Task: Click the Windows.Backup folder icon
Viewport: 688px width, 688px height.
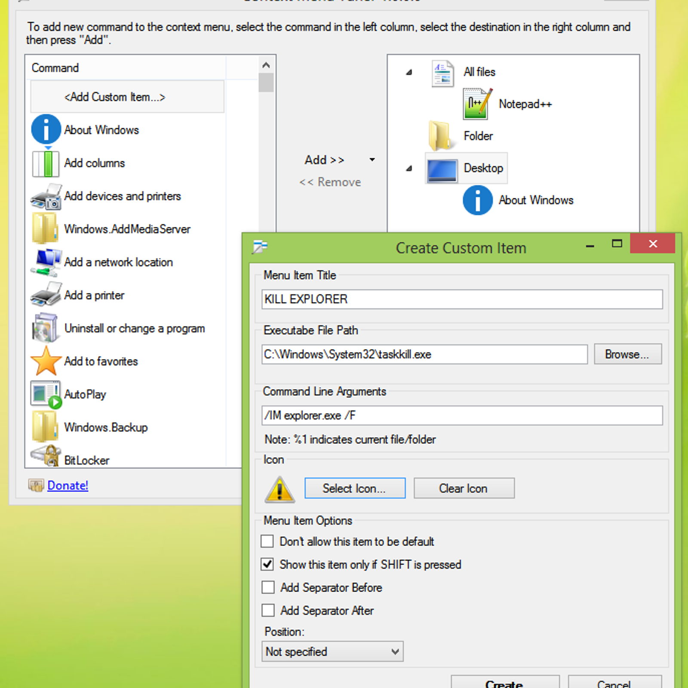Action: point(45,427)
